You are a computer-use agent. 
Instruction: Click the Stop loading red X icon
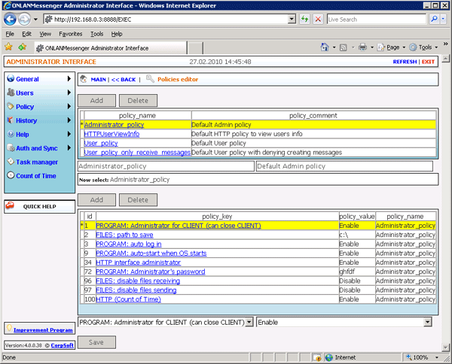tap(318, 20)
